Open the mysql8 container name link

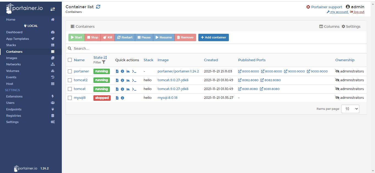tap(80, 98)
